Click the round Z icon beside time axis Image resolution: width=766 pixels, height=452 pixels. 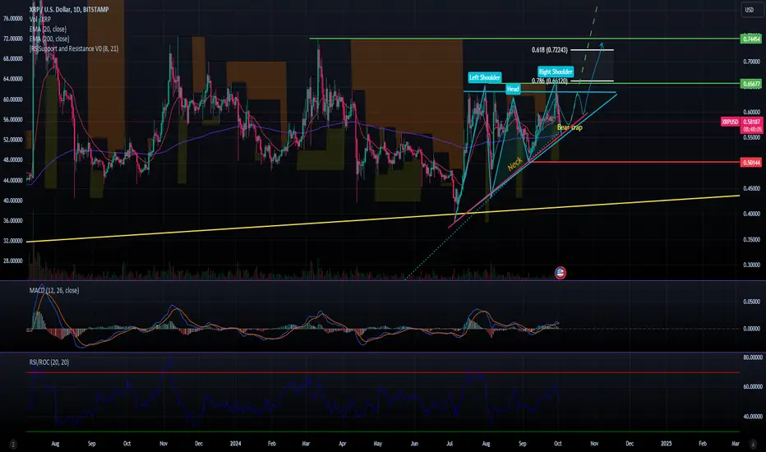(x=13, y=444)
